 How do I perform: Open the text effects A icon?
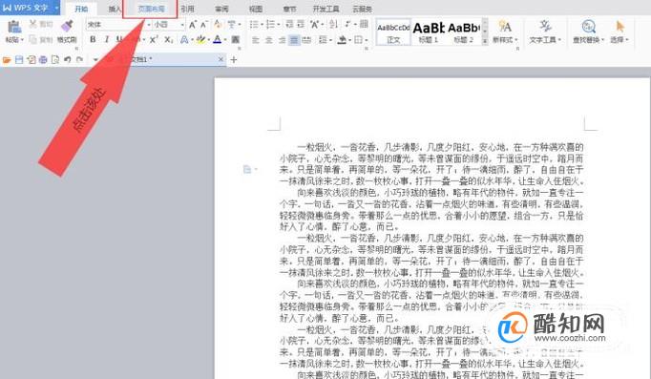tap(184, 39)
